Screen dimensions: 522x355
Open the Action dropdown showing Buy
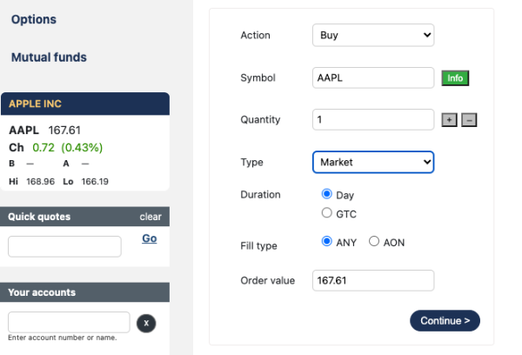pos(372,36)
